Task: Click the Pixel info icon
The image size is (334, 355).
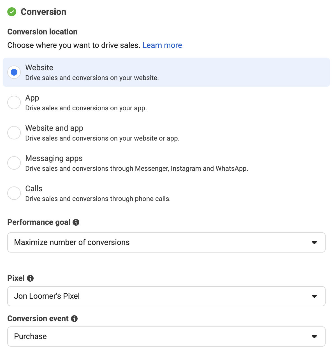Action: [x=30, y=278]
